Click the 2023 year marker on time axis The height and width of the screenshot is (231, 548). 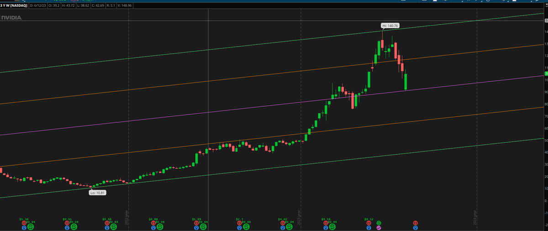point(300,217)
